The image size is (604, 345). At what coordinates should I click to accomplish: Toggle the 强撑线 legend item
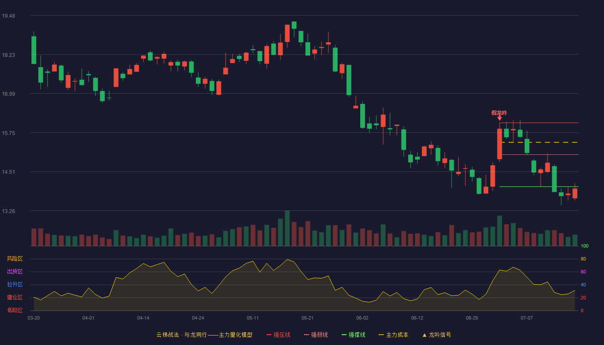pyautogui.click(x=353, y=335)
